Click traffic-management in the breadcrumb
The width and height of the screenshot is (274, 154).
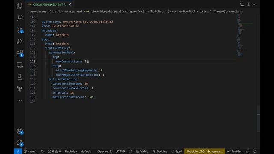[x=67, y=12]
